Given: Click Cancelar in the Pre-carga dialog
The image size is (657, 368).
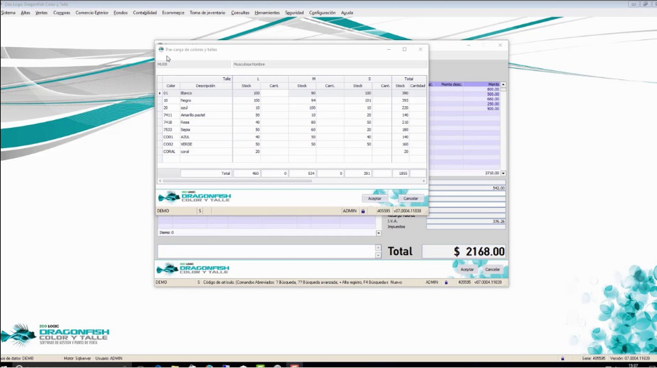Looking at the screenshot, I should pyautogui.click(x=410, y=199).
